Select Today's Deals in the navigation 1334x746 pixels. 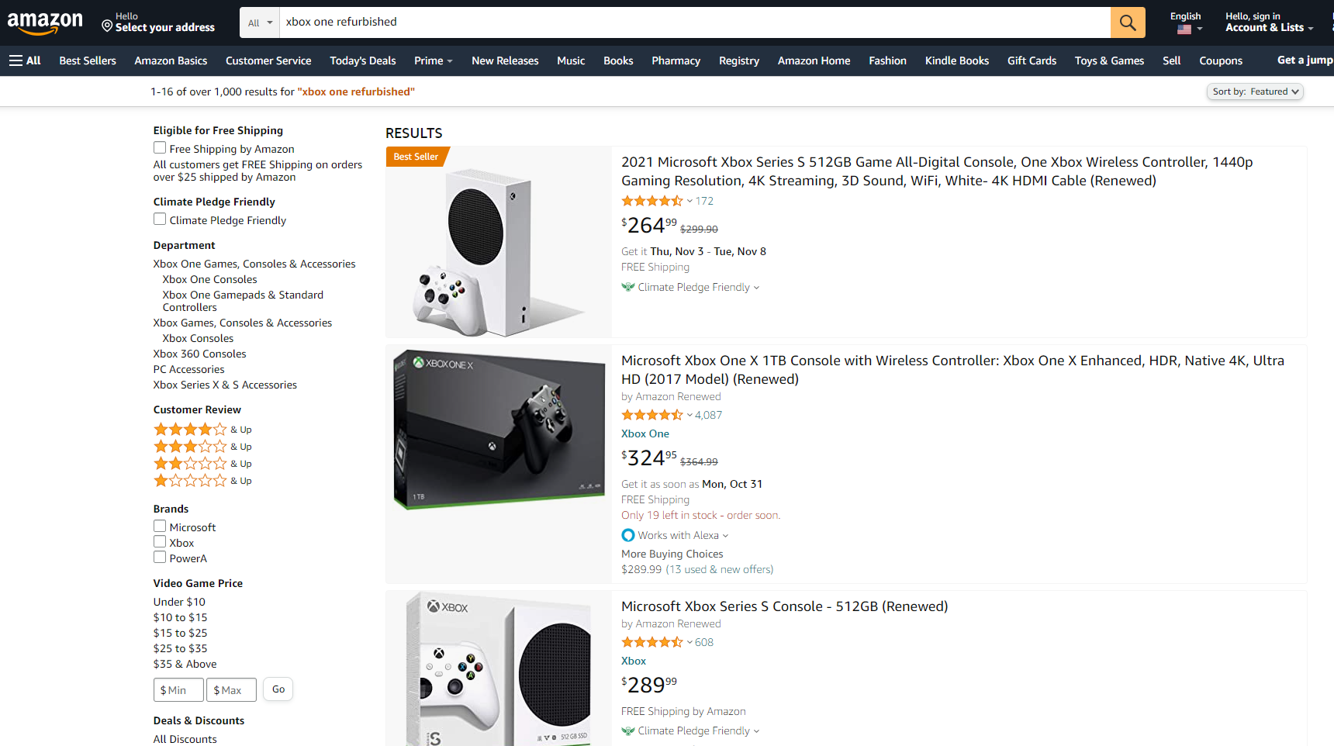(362, 60)
